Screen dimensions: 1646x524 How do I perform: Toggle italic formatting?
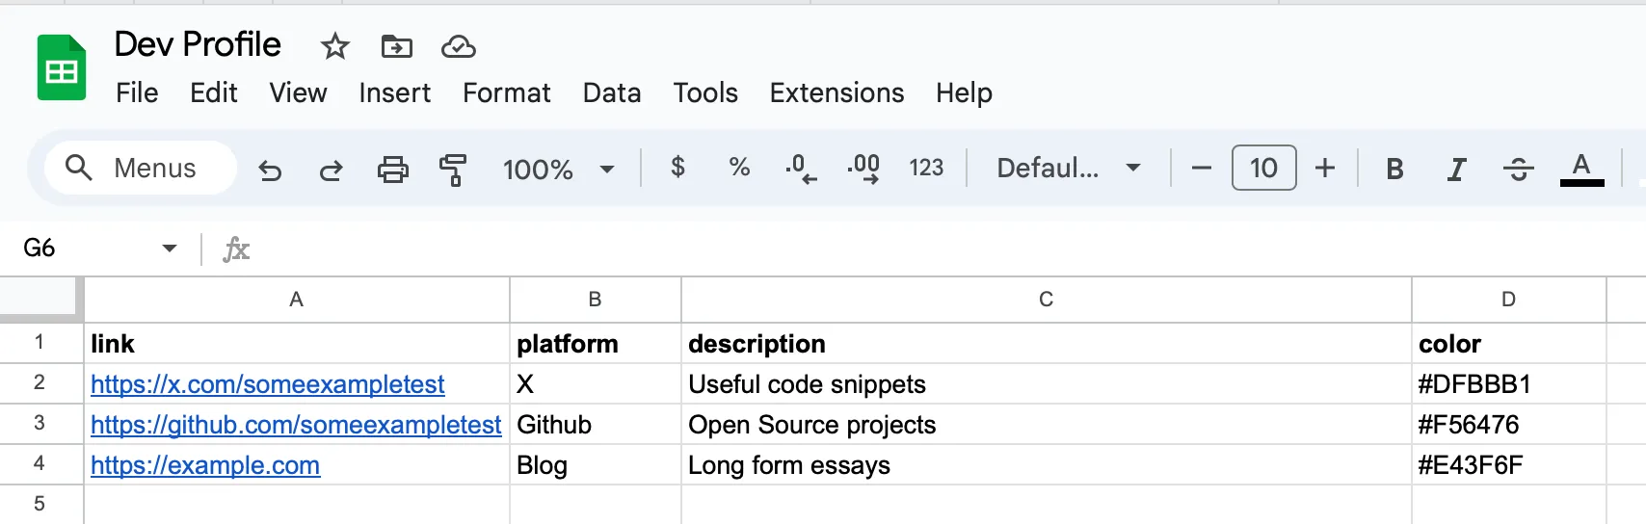1456,170
